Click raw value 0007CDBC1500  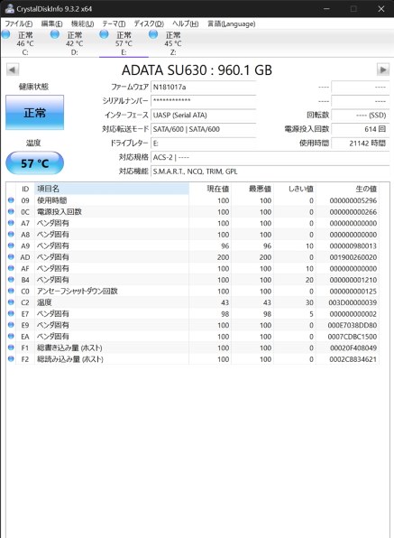[353, 336]
